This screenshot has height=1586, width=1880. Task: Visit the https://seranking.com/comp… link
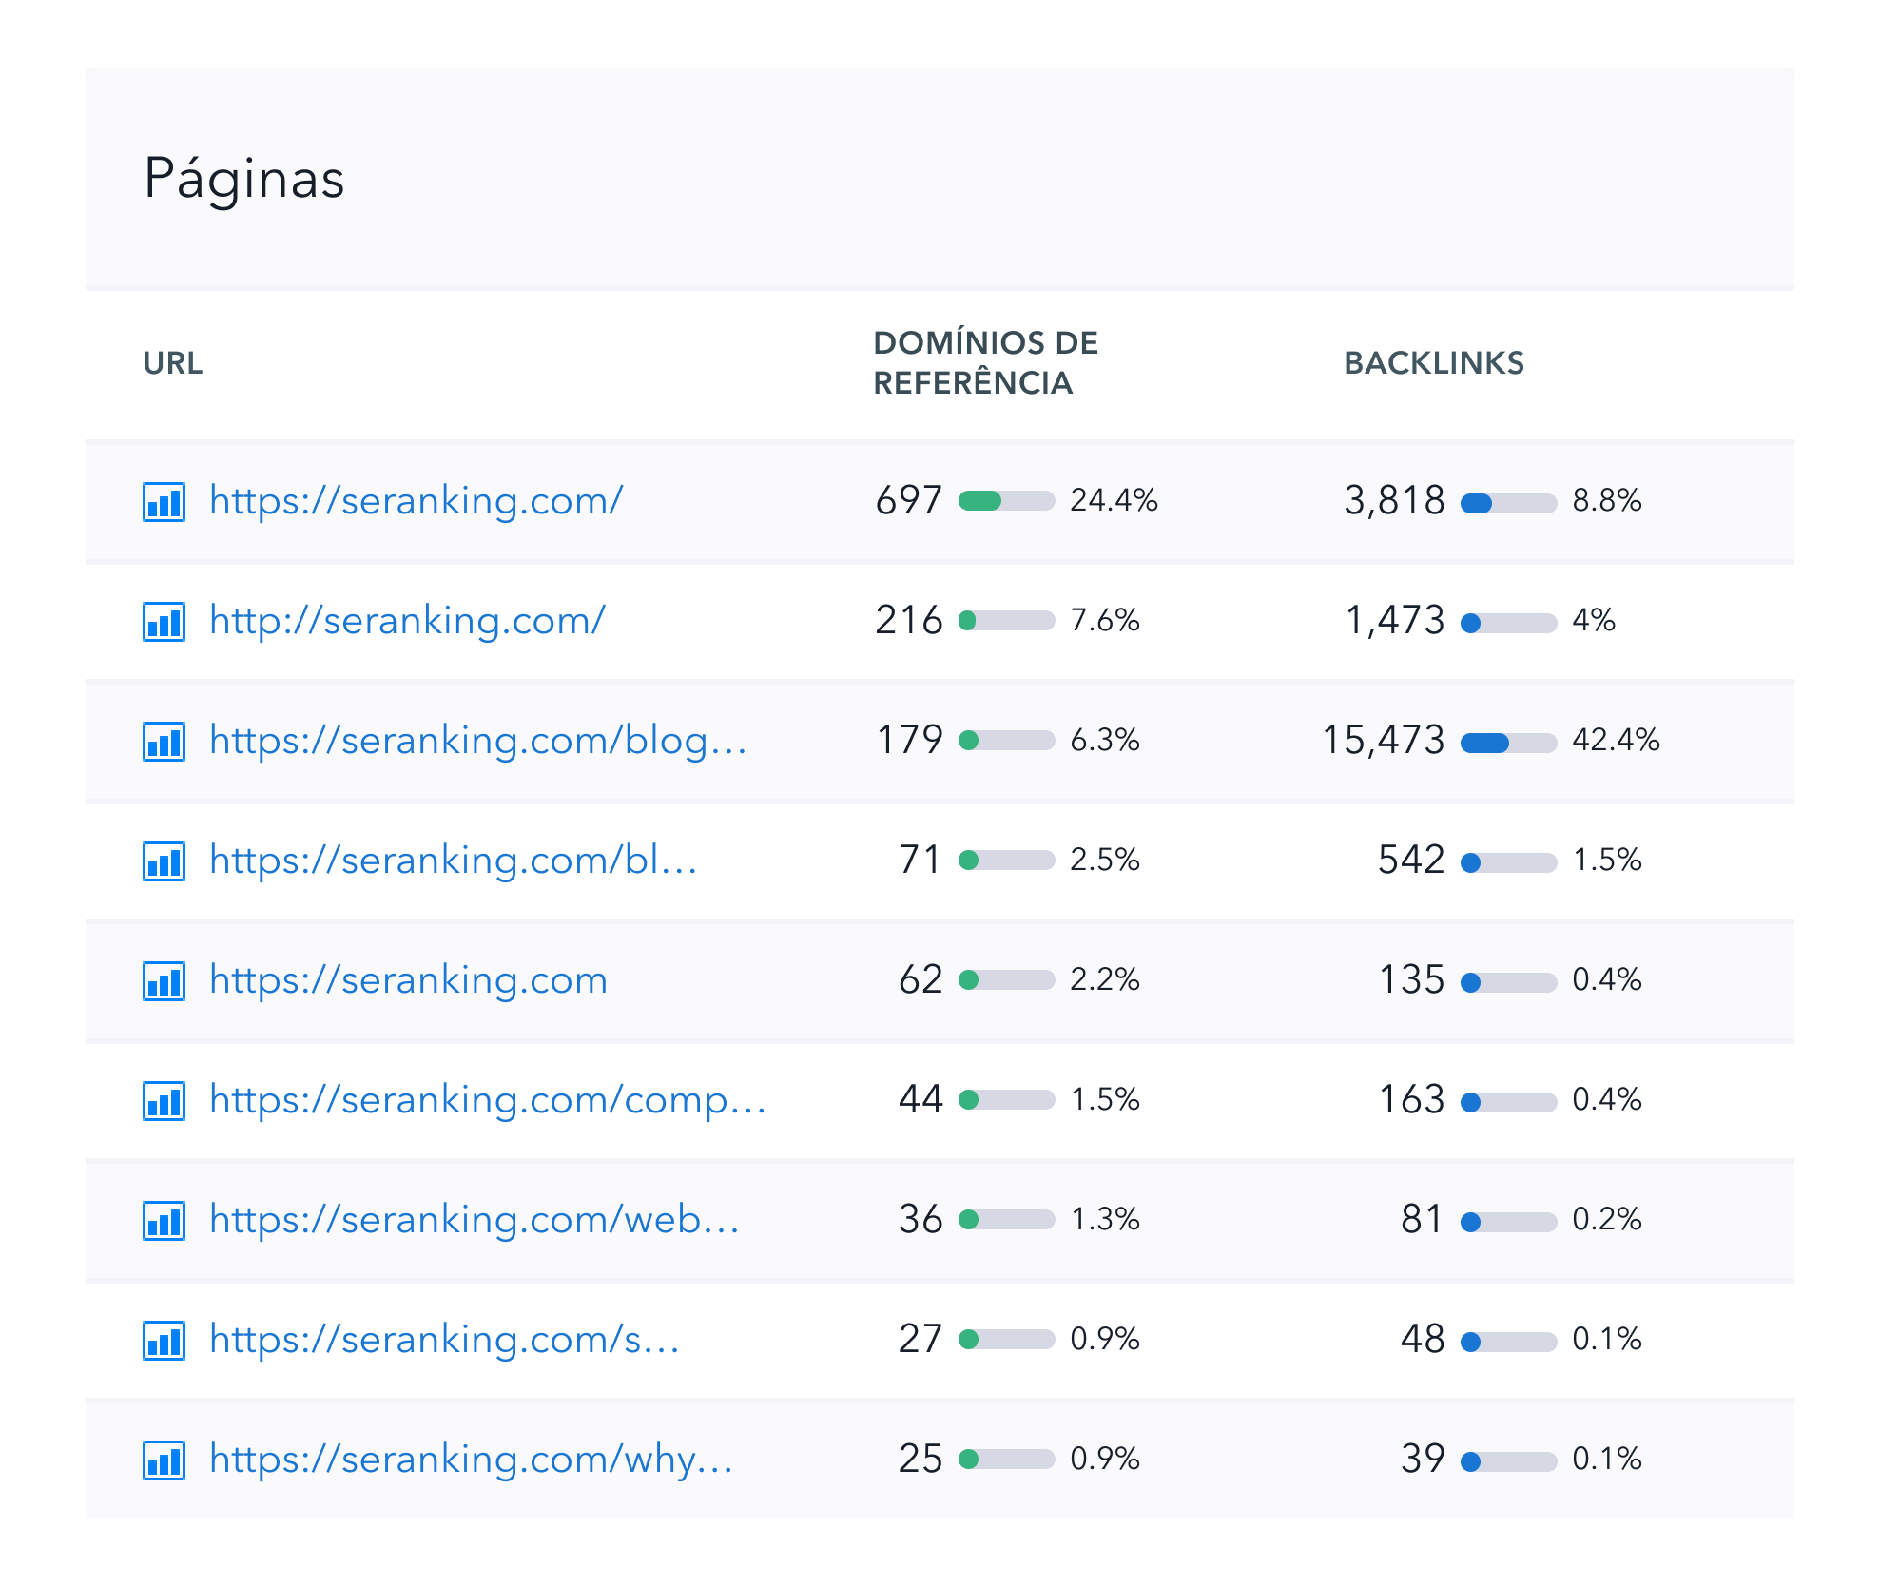pos(488,1100)
